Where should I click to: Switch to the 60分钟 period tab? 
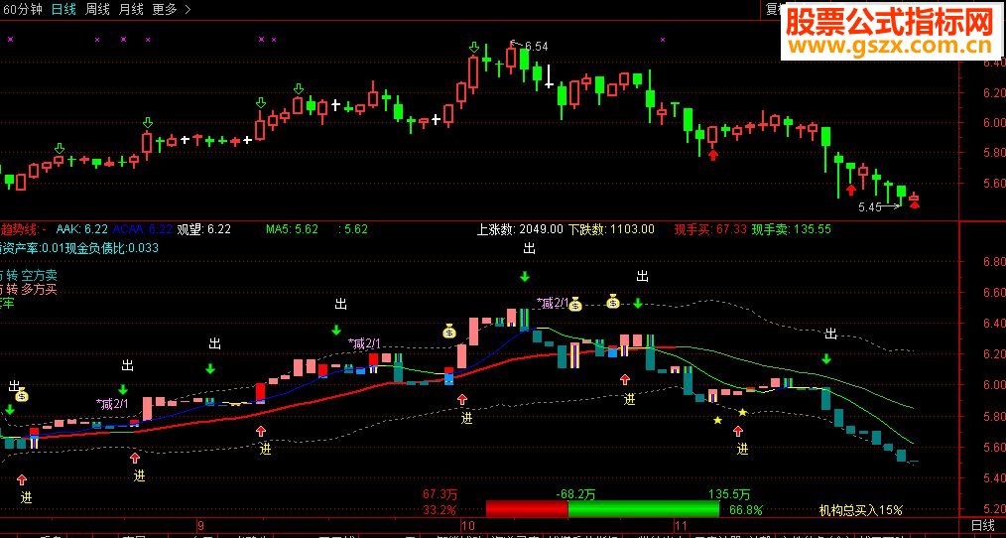pyautogui.click(x=24, y=9)
